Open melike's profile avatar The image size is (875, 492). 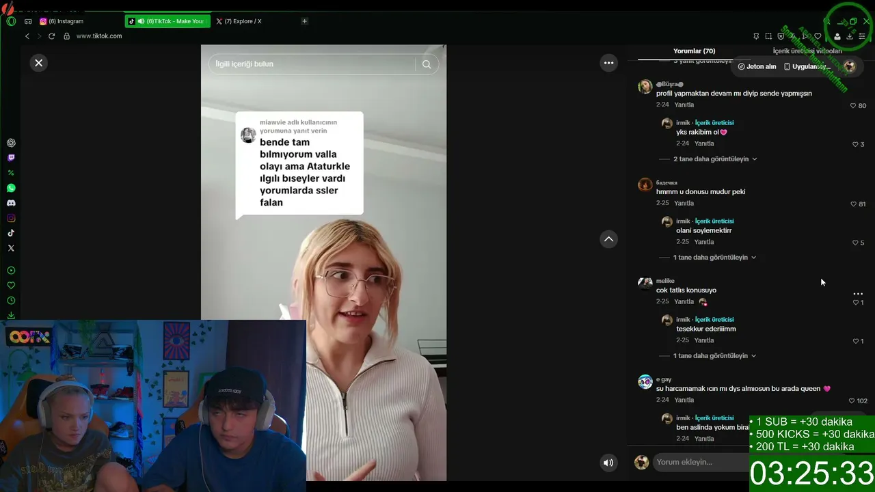point(645,283)
